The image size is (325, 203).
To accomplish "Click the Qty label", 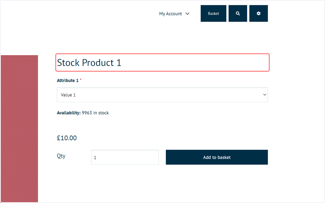I will pyautogui.click(x=61, y=156).
